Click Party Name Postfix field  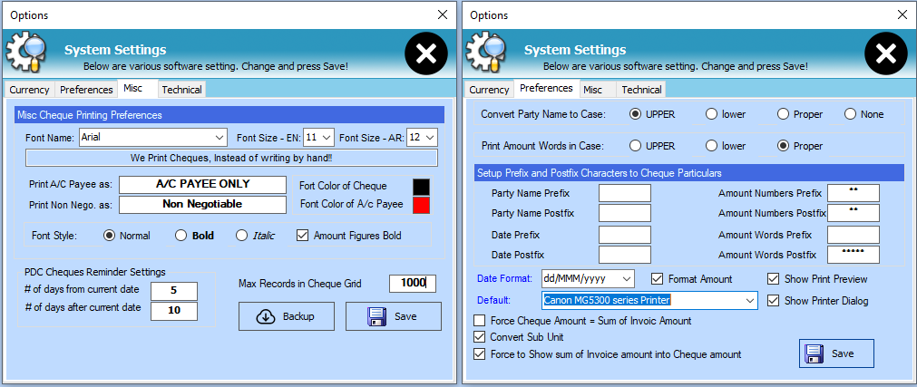pyautogui.click(x=625, y=213)
